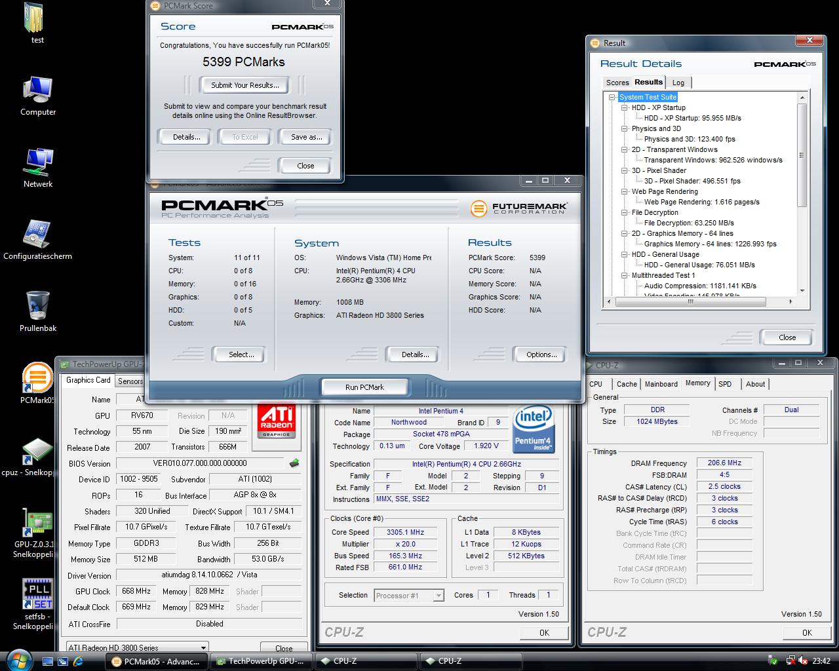This screenshot has width=839, height=671.
Task: Switch to PCMark05 taskbar button
Action: (x=157, y=661)
